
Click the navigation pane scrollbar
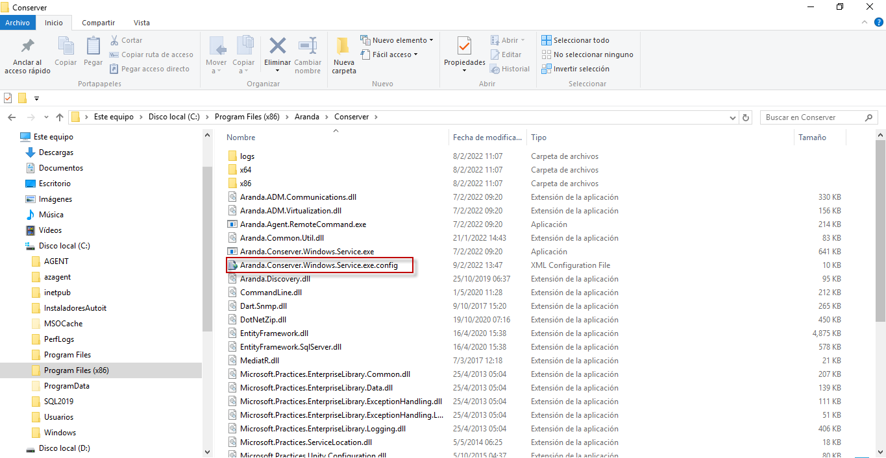(x=208, y=248)
